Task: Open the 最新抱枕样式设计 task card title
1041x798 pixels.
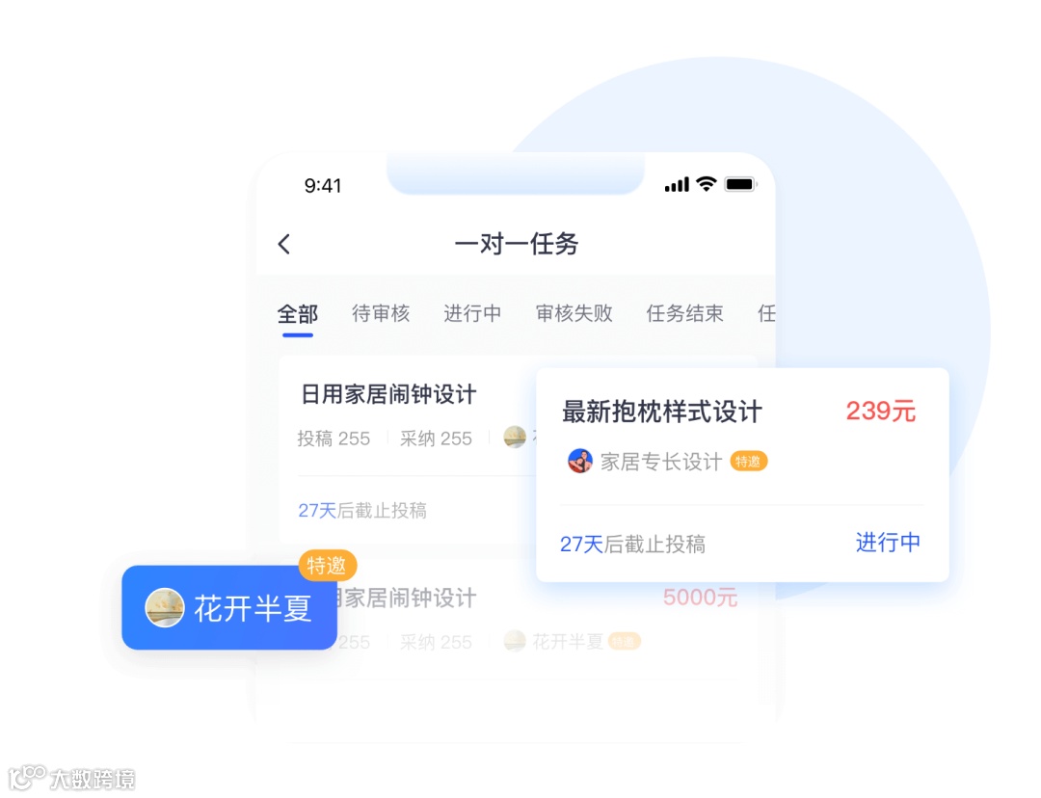Action: [x=662, y=412]
